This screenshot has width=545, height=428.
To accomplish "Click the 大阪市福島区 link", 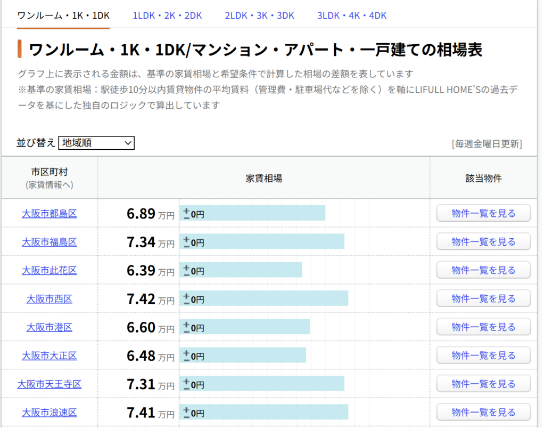I will coord(49,242).
